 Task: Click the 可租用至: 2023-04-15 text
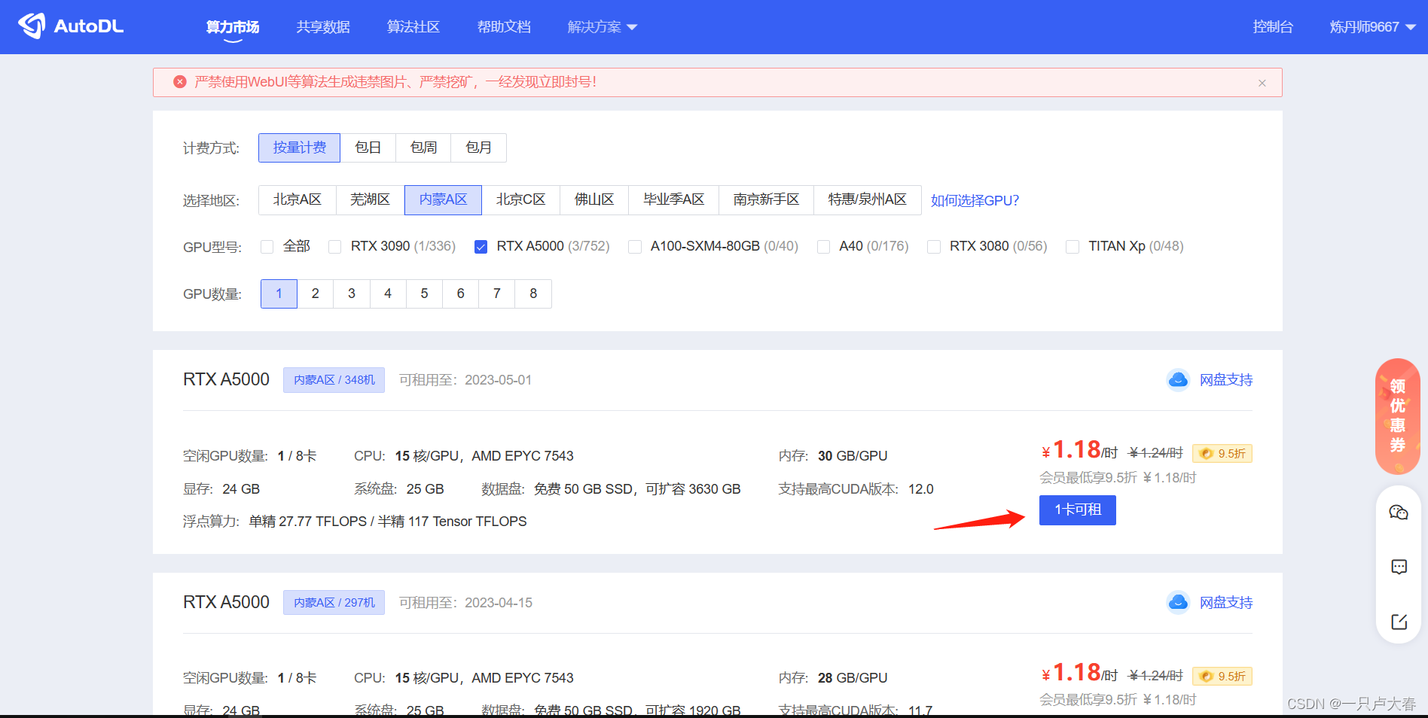pyautogui.click(x=465, y=602)
